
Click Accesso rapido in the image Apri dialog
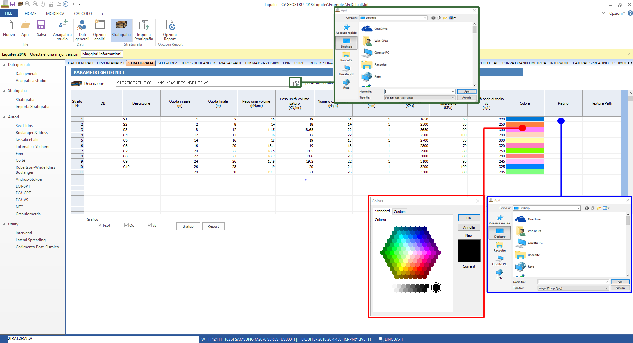point(500,219)
